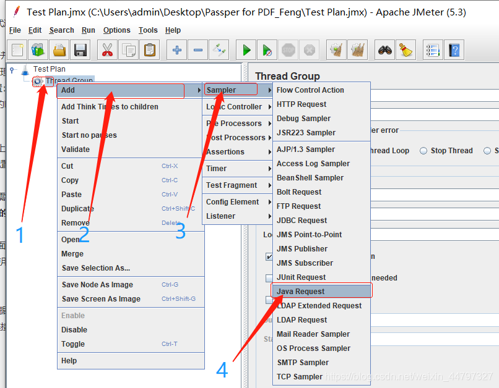Open Help with question mark icon

[x=454, y=50]
